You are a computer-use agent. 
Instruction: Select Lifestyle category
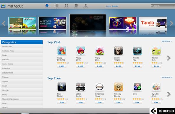coord(22,90)
